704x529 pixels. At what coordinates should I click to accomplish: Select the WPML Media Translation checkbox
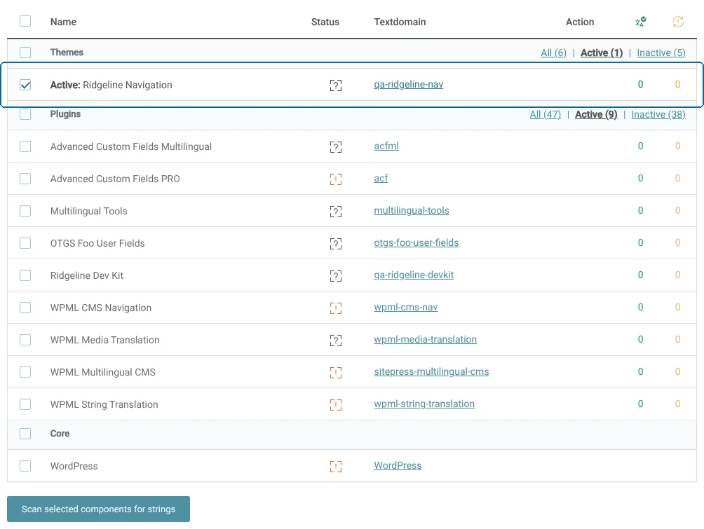click(x=25, y=340)
